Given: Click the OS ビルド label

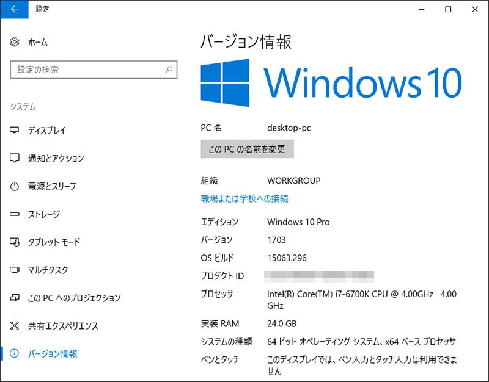Looking at the screenshot, I should [218, 258].
